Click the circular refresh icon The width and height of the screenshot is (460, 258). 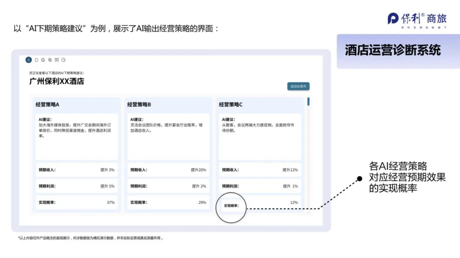43,60
